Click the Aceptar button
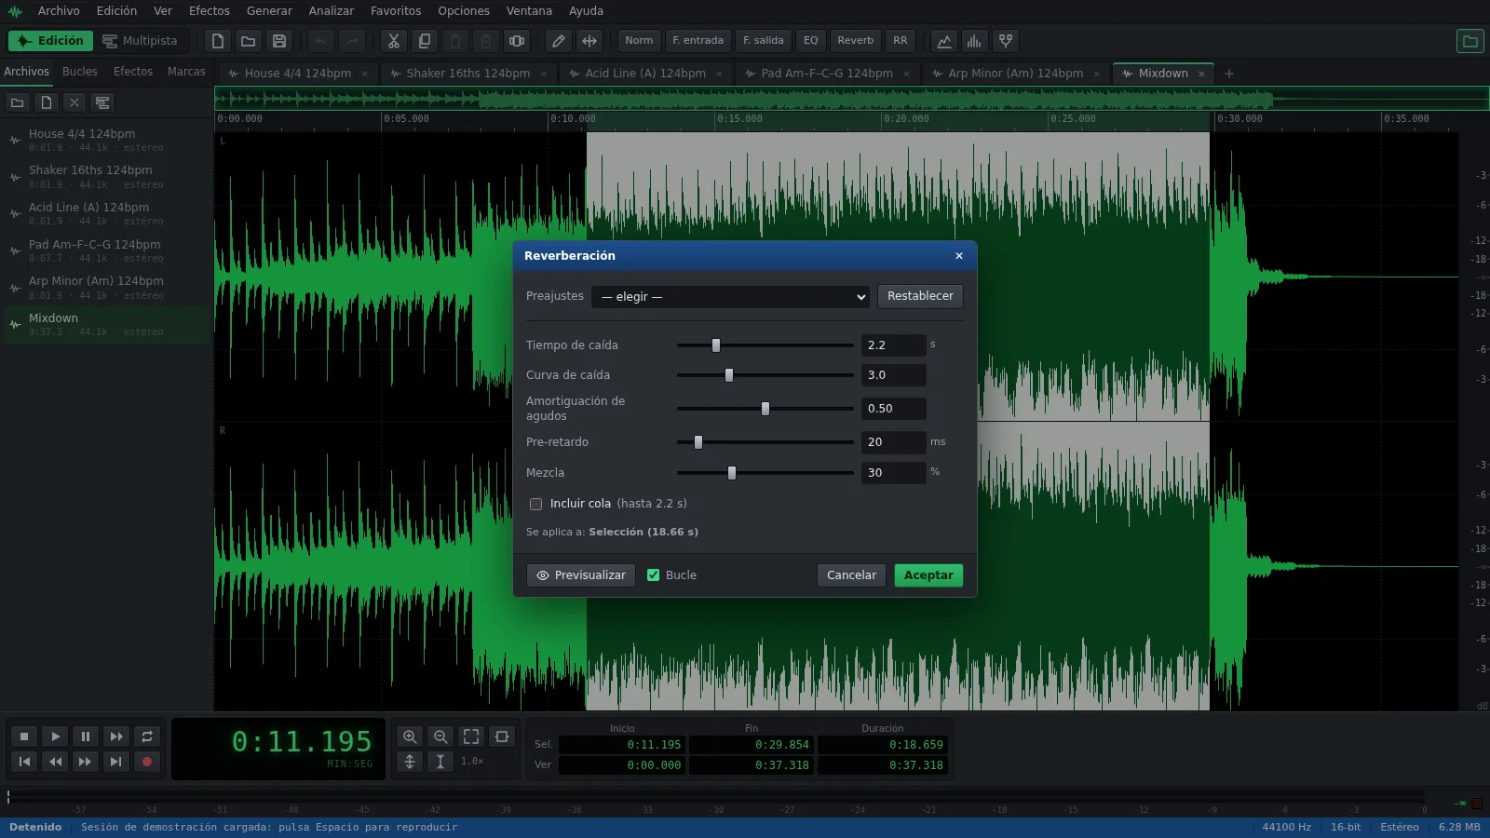The image size is (1490, 838). [x=928, y=575]
